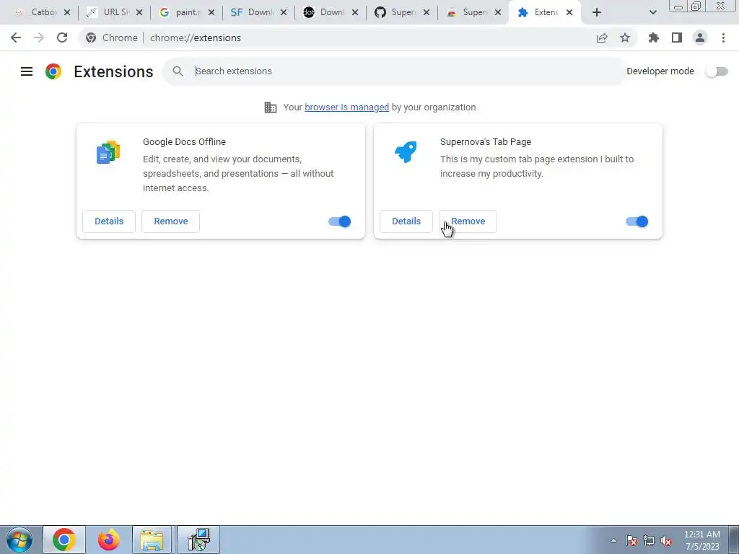Disable Supernova's Tab Page extension toggle

click(637, 221)
